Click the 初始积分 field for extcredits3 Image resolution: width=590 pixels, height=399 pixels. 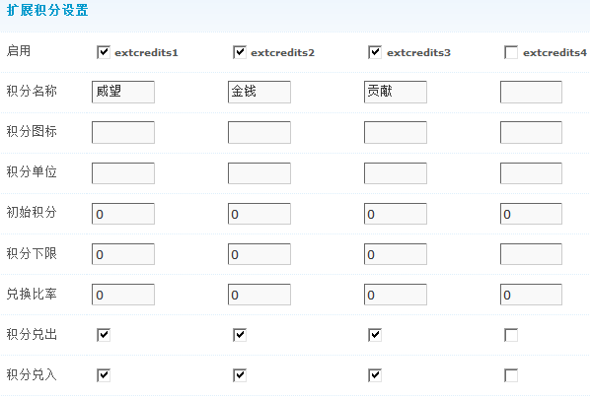click(x=396, y=214)
